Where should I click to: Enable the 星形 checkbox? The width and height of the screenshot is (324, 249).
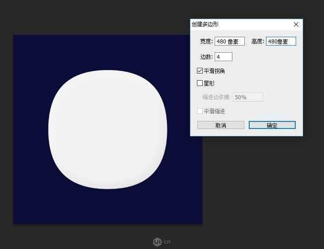coord(200,83)
